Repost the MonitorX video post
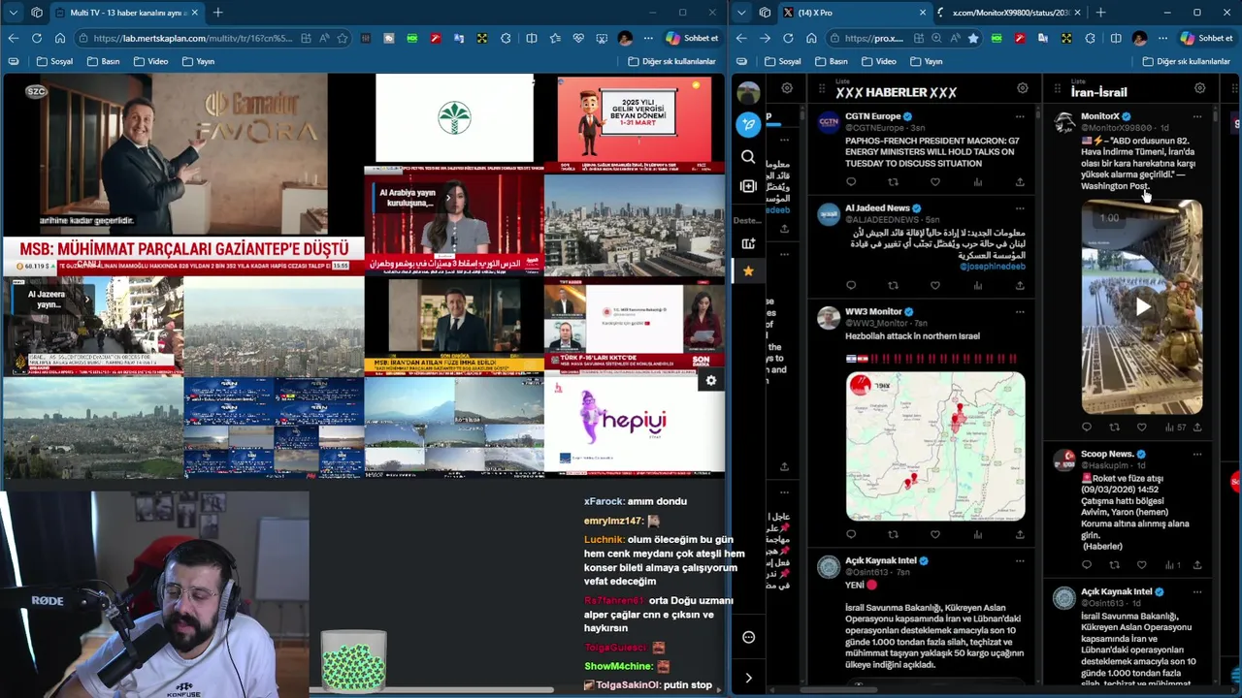 tap(1114, 427)
